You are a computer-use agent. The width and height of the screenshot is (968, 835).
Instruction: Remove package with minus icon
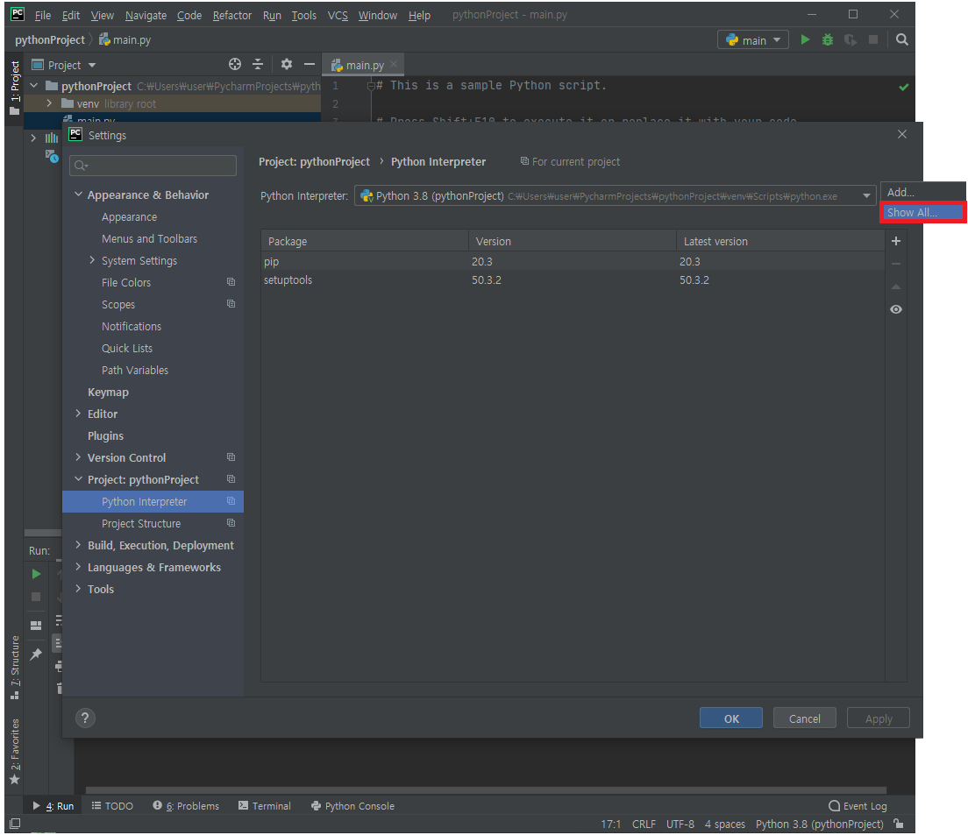pos(896,264)
